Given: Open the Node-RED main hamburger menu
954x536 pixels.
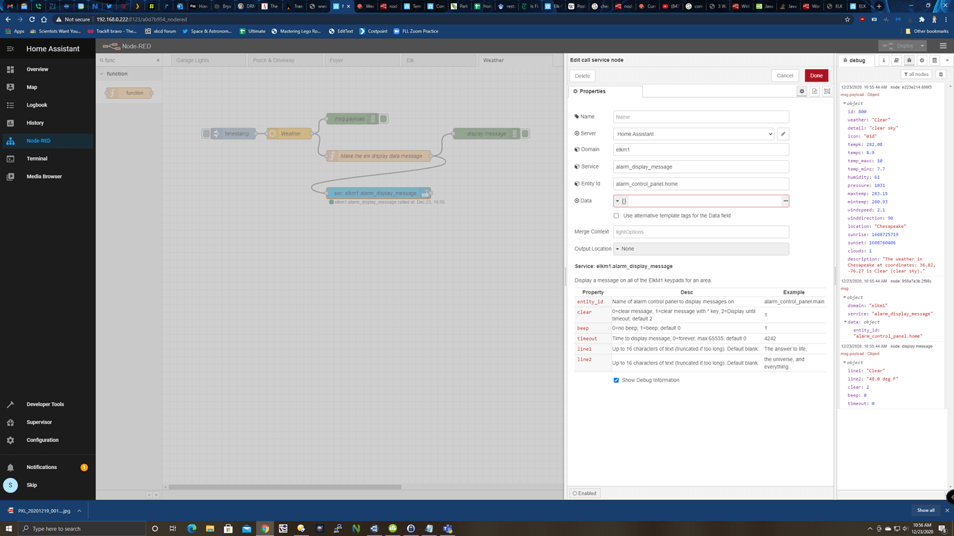Looking at the screenshot, I should pyautogui.click(x=943, y=45).
